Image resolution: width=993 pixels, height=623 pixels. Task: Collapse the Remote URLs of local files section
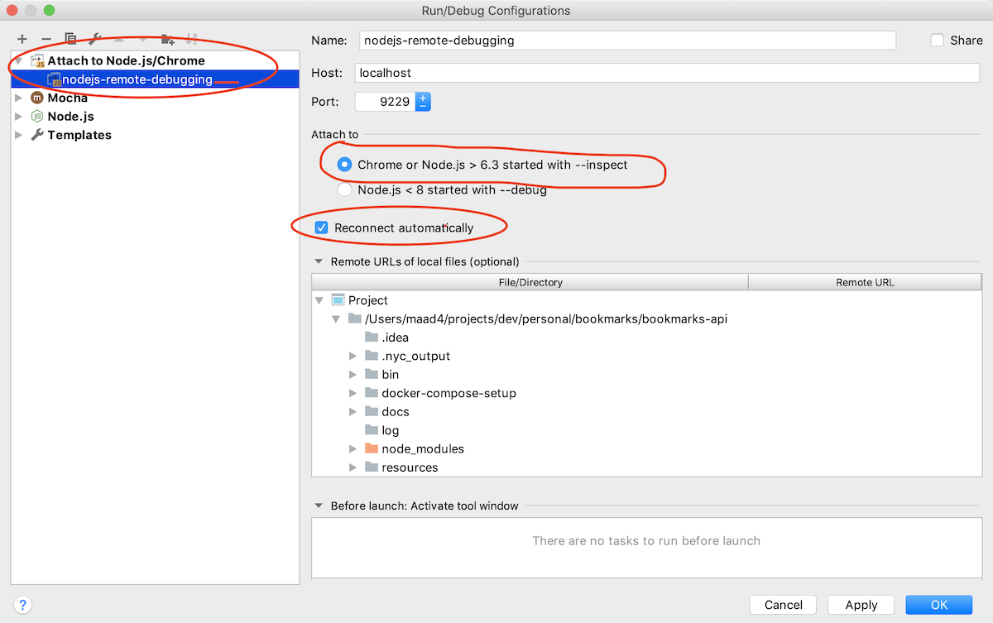pyautogui.click(x=319, y=261)
